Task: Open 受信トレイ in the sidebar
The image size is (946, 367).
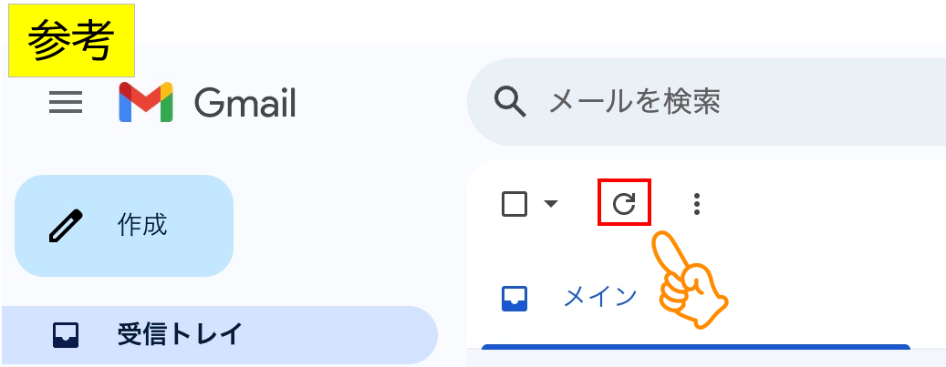Action: (x=180, y=335)
